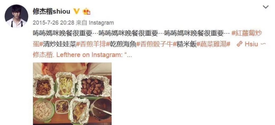Click the crown membership badge icon

(x=87, y=11)
